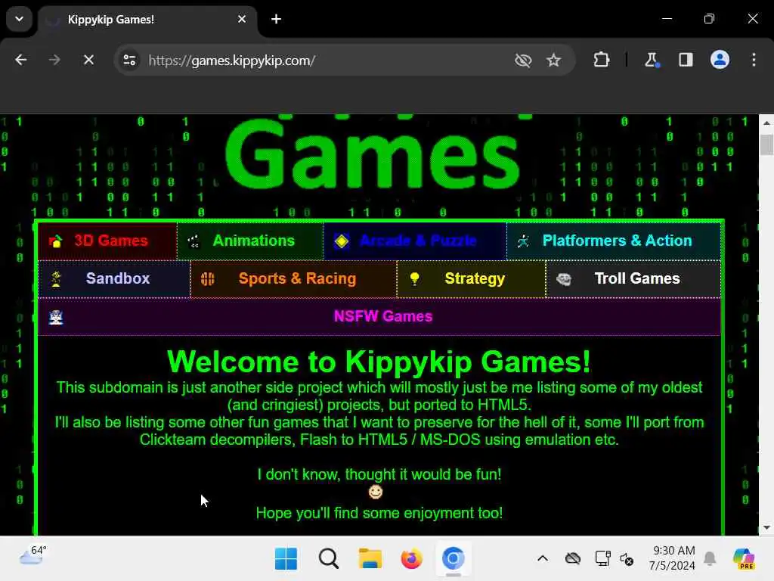Open the Chrome three-dot menu
The width and height of the screenshot is (774, 581).
(754, 61)
